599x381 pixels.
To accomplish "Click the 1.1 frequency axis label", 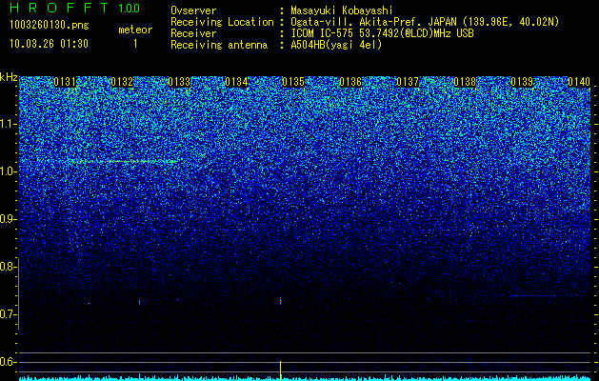I will coord(8,124).
